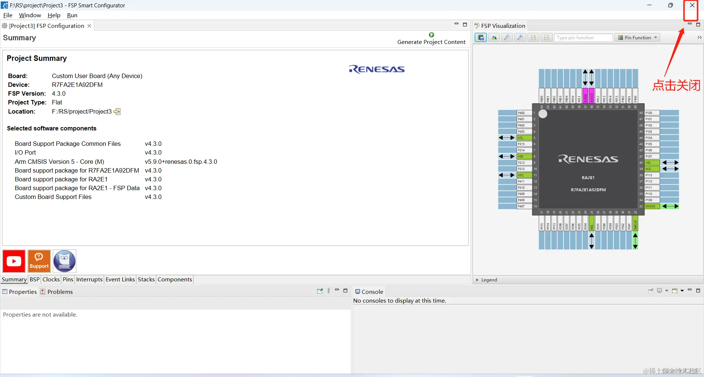Click pin P400 on the chip diagram
Viewport: 704px width, 377px height.
point(524,113)
